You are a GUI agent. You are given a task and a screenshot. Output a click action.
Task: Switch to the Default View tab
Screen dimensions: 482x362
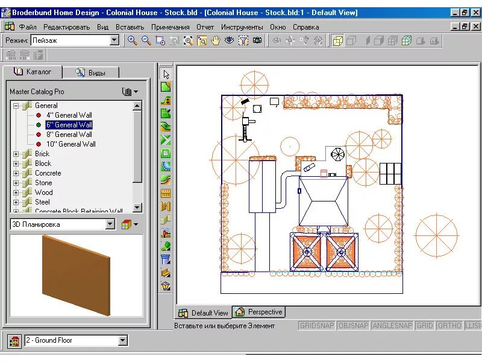[204, 313]
